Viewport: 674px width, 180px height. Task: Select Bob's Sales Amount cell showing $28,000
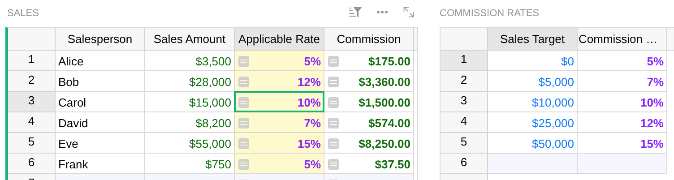[190, 81]
